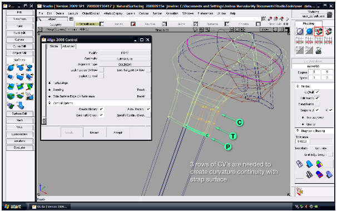This screenshot has width=337, height=211.
Task: Apply blue-and-red striped diagnostic shading icon
Action: click(319, 174)
